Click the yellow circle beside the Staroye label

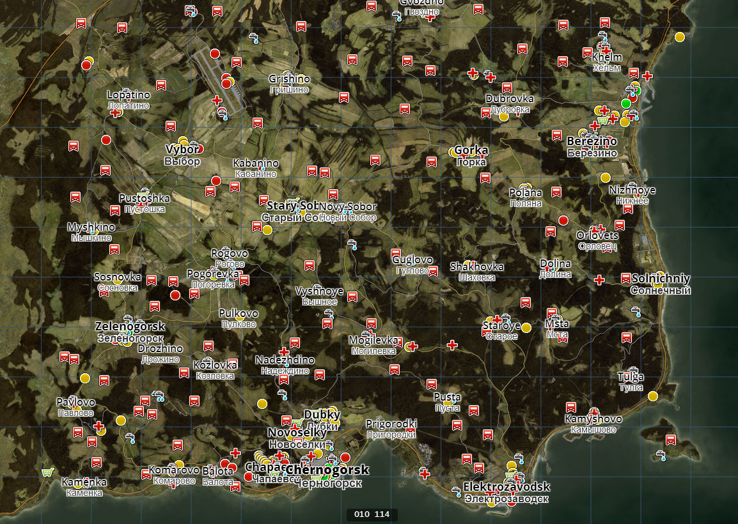click(526, 327)
